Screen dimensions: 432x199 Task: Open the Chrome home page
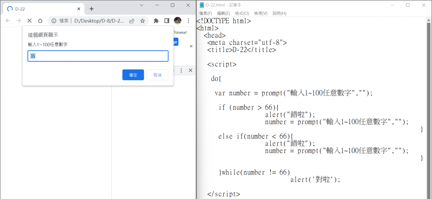(x=40, y=21)
